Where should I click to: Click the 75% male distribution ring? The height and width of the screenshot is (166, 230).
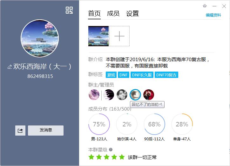(x=99, y=124)
